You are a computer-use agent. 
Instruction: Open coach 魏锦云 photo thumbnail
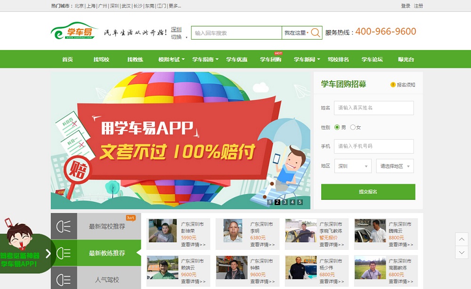click(370, 231)
